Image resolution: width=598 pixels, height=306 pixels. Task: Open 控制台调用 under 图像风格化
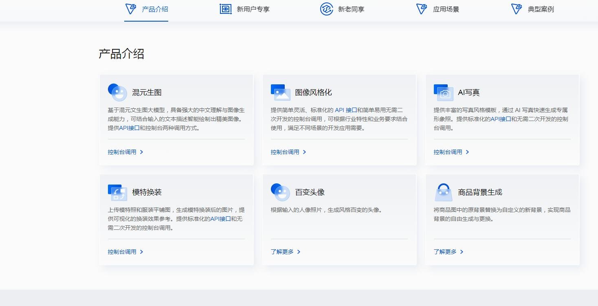[x=285, y=152]
